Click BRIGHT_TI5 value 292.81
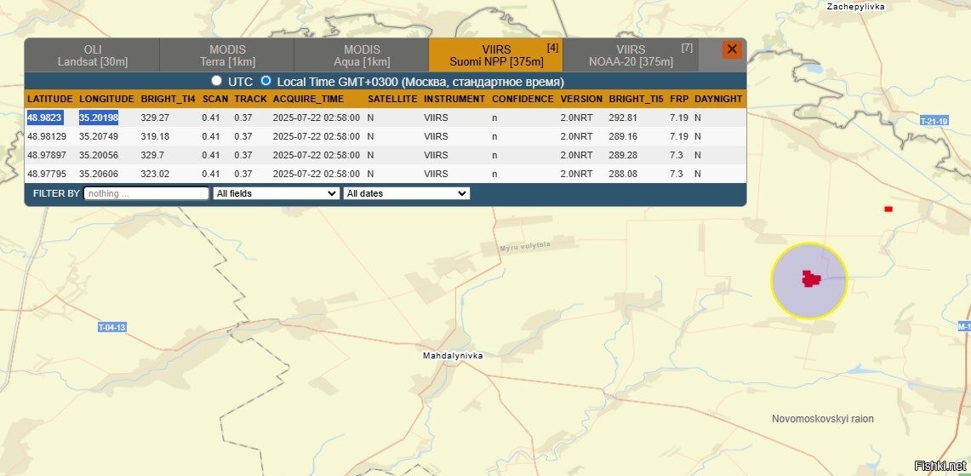 tap(623, 118)
